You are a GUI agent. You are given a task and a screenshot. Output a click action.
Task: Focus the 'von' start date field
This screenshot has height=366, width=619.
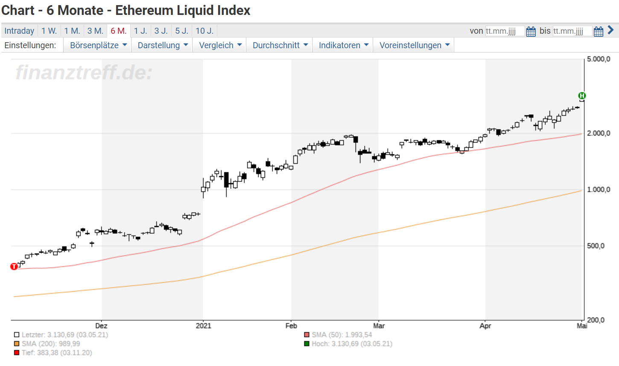coord(505,31)
